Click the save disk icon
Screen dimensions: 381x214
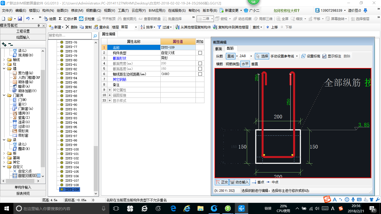[20, 19]
